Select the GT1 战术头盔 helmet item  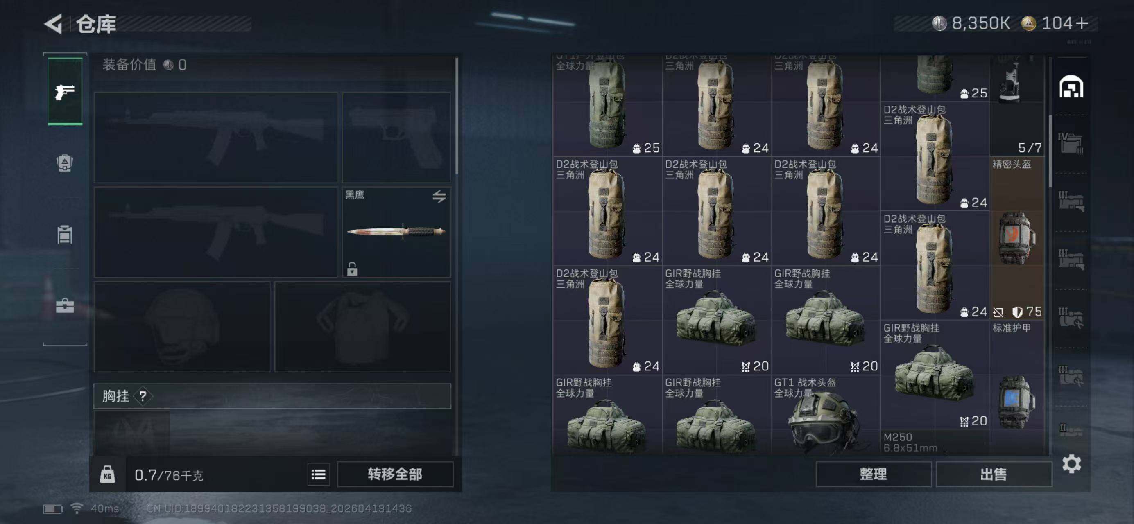(x=825, y=415)
